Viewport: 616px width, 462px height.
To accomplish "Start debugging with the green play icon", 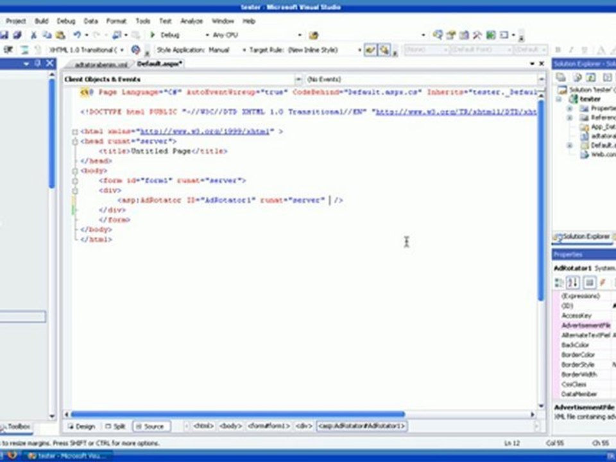I will 153,35.
